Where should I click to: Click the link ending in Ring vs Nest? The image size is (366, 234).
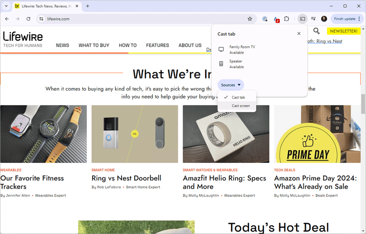point(325,41)
